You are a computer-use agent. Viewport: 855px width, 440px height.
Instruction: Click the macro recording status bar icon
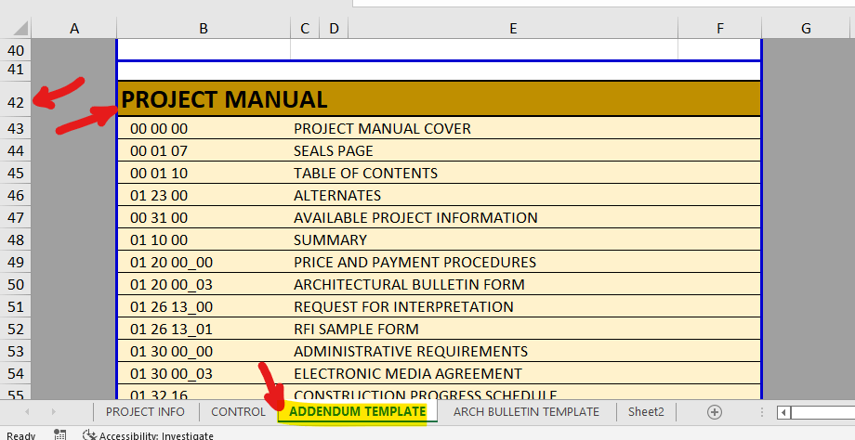pyautogui.click(x=60, y=434)
